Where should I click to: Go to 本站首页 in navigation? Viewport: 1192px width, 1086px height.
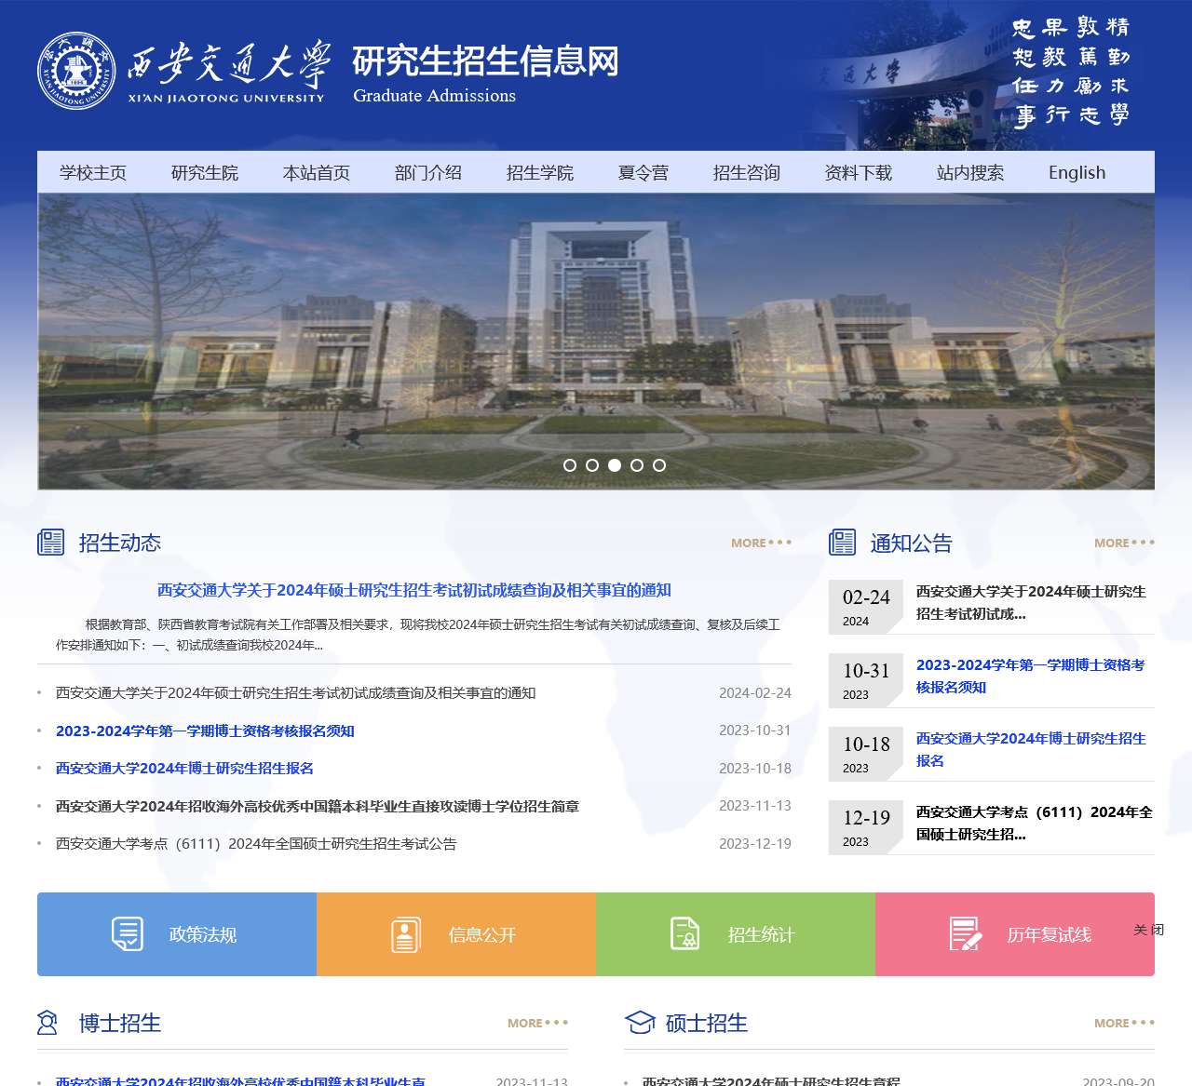317,172
